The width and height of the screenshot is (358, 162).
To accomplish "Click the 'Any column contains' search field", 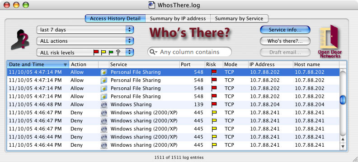I will click(x=189, y=52).
